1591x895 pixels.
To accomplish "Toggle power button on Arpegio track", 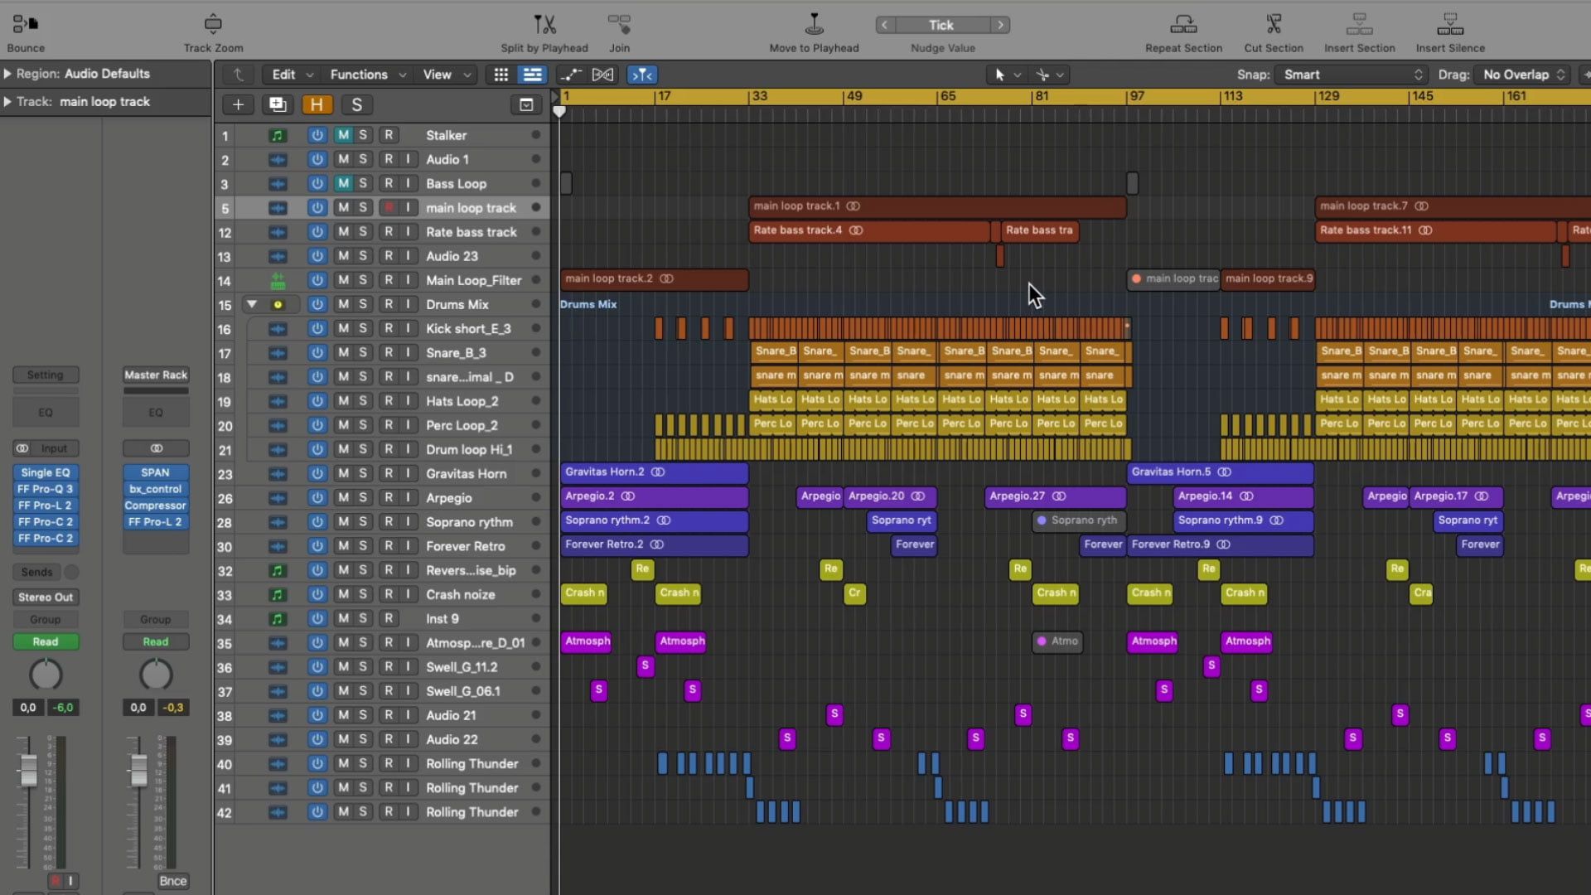I will click(x=317, y=497).
